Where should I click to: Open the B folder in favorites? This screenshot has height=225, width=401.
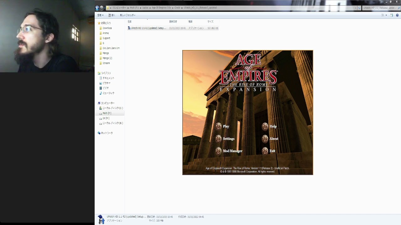(103, 43)
